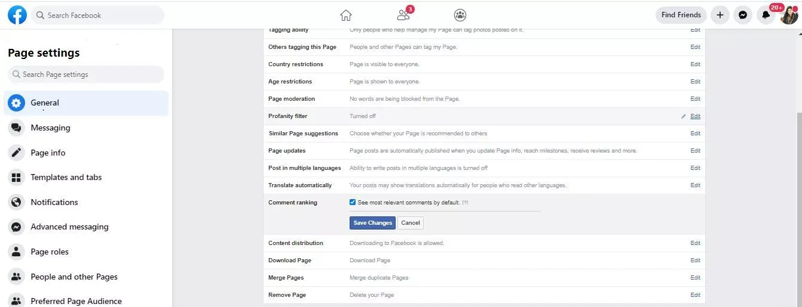Image resolution: width=802 pixels, height=307 pixels.
Task: Open Templates and tabs settings
Action: point(66,177)
